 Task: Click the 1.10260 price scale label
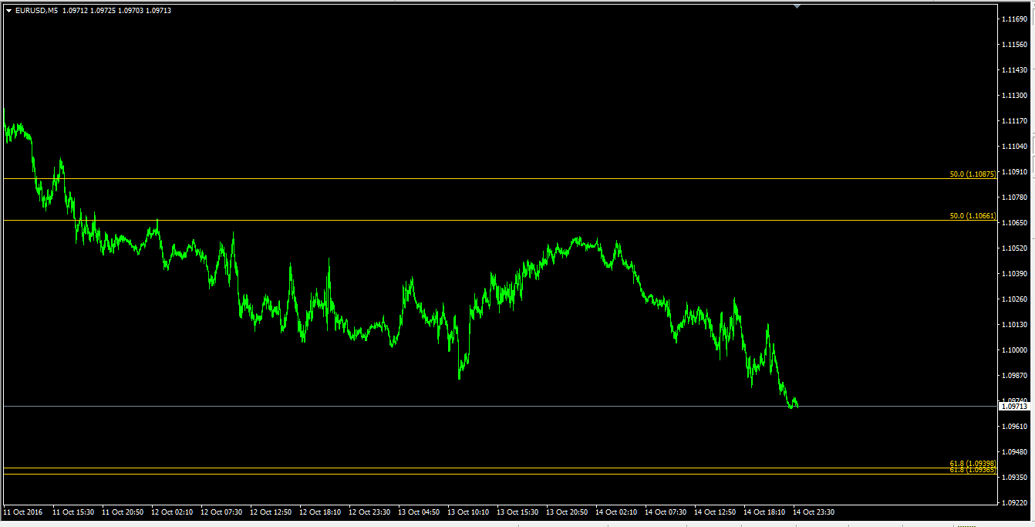coord(1013,299)
